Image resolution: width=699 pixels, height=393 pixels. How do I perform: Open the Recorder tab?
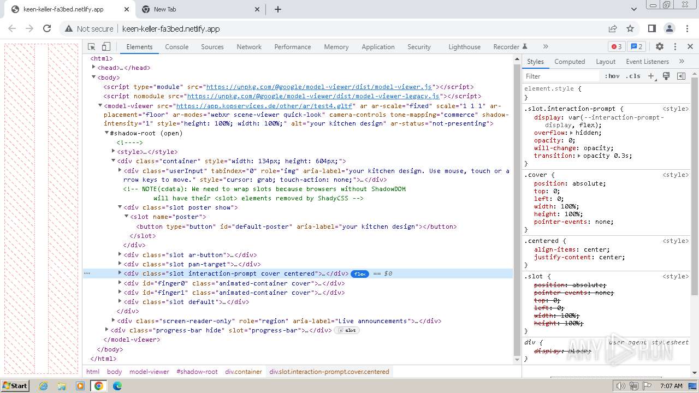(x=510, y=46)
